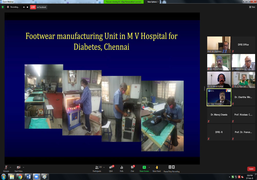Viewport: 257px width, 180px height.
Task: Open the Polls icon
Action: click(x=122, y=167)
